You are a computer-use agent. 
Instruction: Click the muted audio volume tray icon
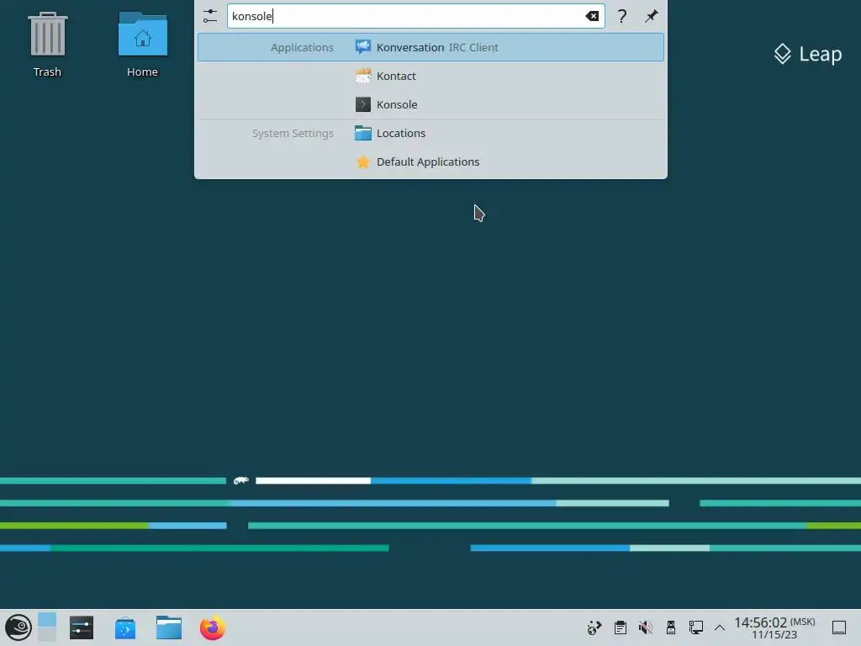pos(646,627)
